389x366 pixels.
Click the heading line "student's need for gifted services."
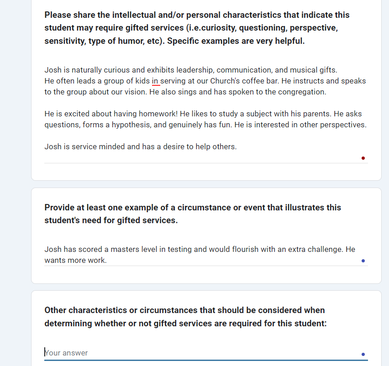111,220
